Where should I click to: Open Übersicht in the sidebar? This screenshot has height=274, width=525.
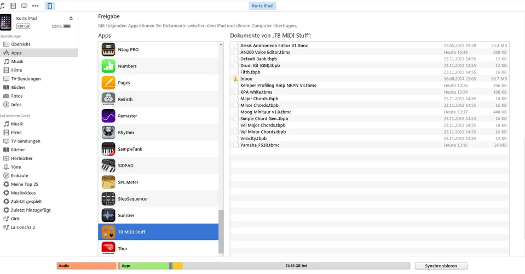pyautogui.click(x=39, y=44)
